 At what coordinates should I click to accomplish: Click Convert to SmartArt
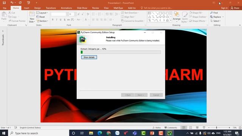[x=133, y=21]
